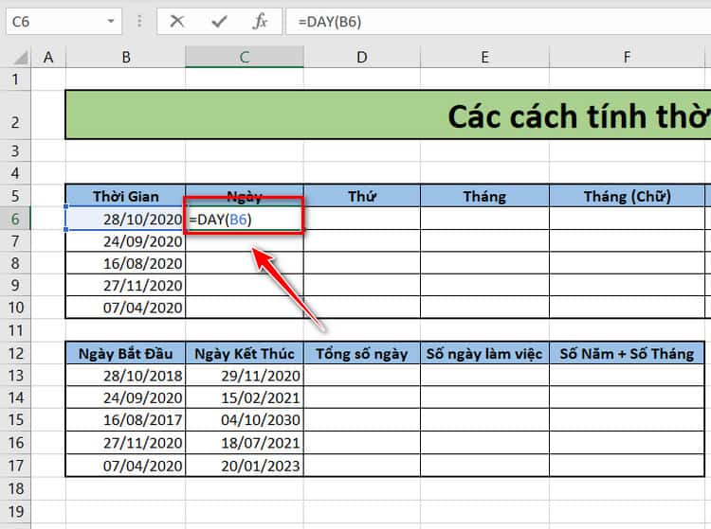Click cell with date 28/10/2020
This screenshot has width=711, height=529.
pos(125,219)
